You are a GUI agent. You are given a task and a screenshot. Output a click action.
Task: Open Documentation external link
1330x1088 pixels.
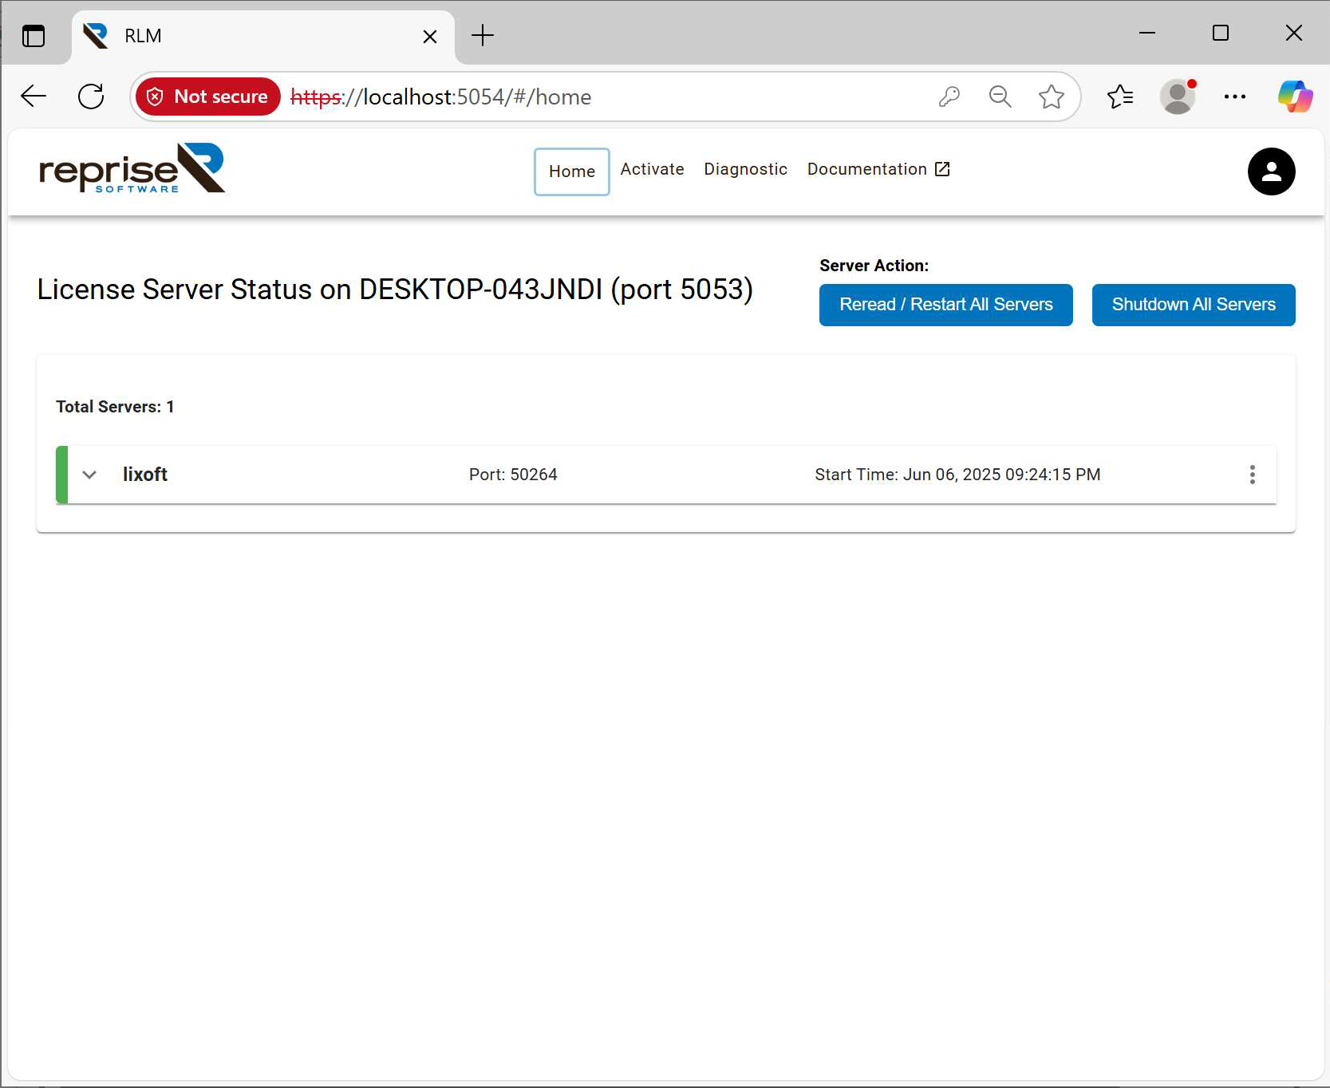(x=878, y=169)
